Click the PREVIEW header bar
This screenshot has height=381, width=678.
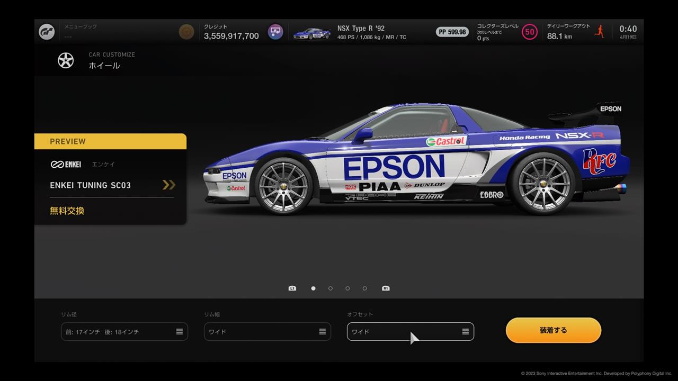pos(110,141)
